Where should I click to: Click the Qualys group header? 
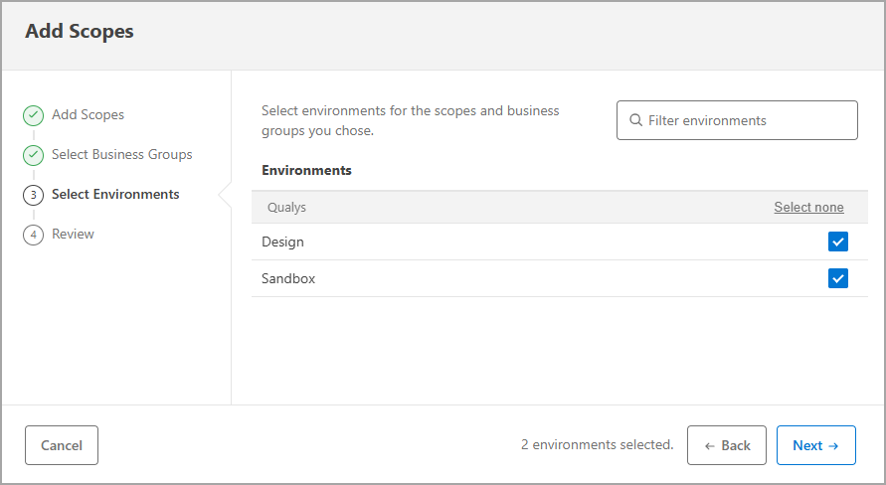tap(286, 208)
